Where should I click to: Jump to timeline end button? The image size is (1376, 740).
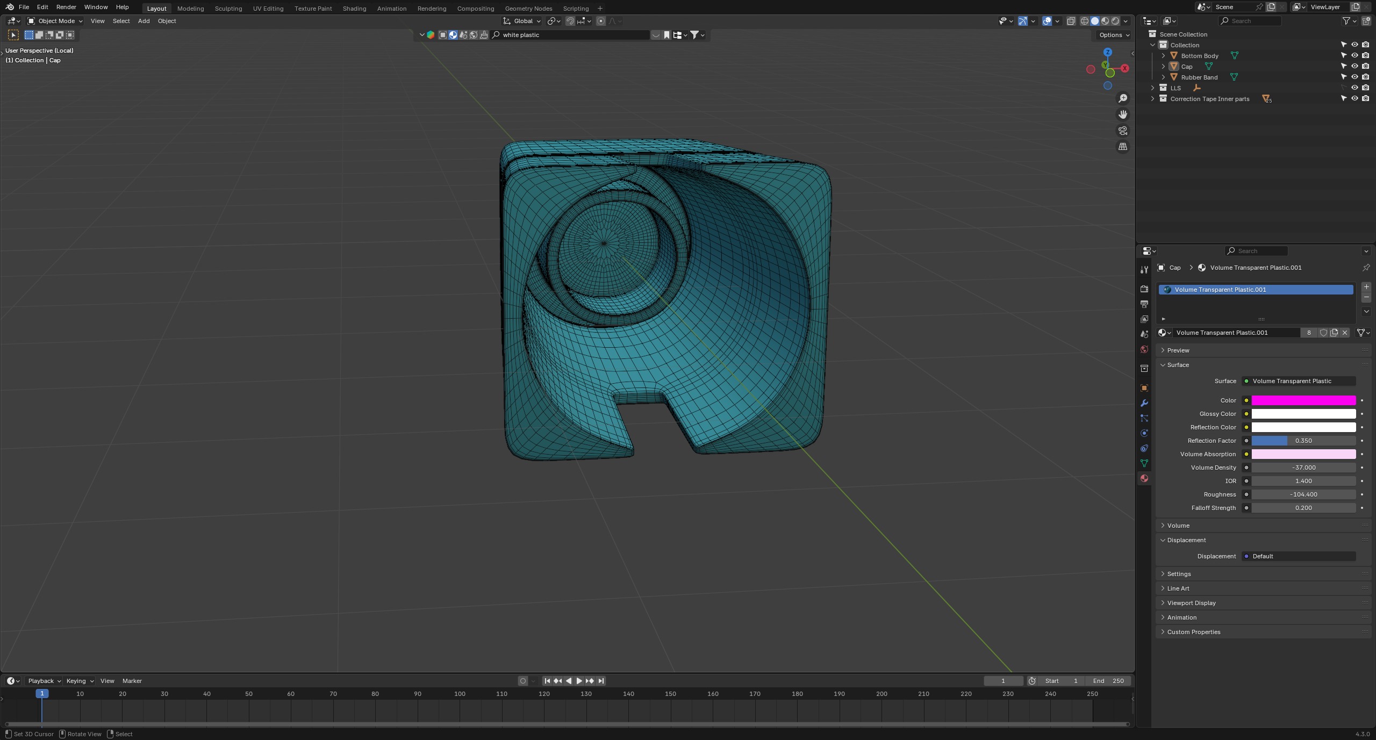pos(601,681)
